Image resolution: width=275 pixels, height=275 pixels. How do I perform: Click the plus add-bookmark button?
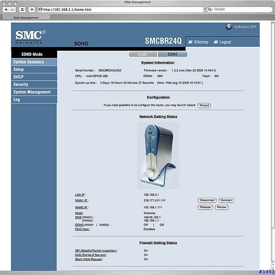[x=32, y=9]
